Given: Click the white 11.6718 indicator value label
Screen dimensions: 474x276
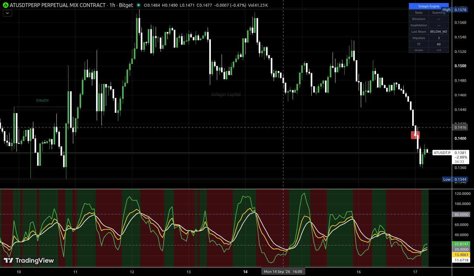Looking at the screenshot, I should click(461, 260).
